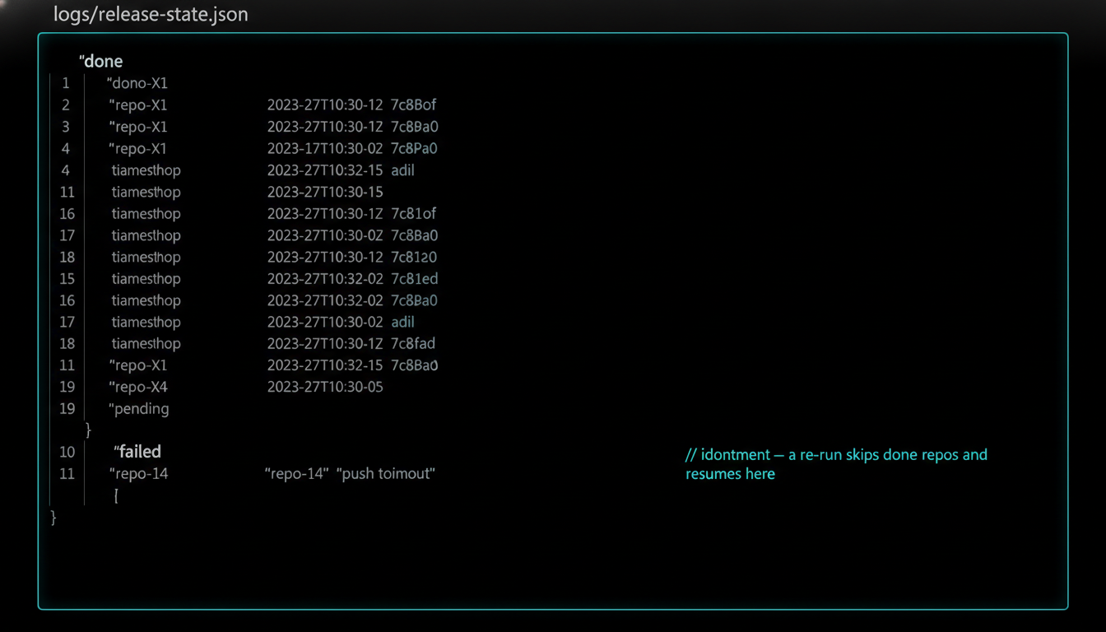Select the "pending" key
This screenshot has width=1106, height=632.
click(138, 409)
